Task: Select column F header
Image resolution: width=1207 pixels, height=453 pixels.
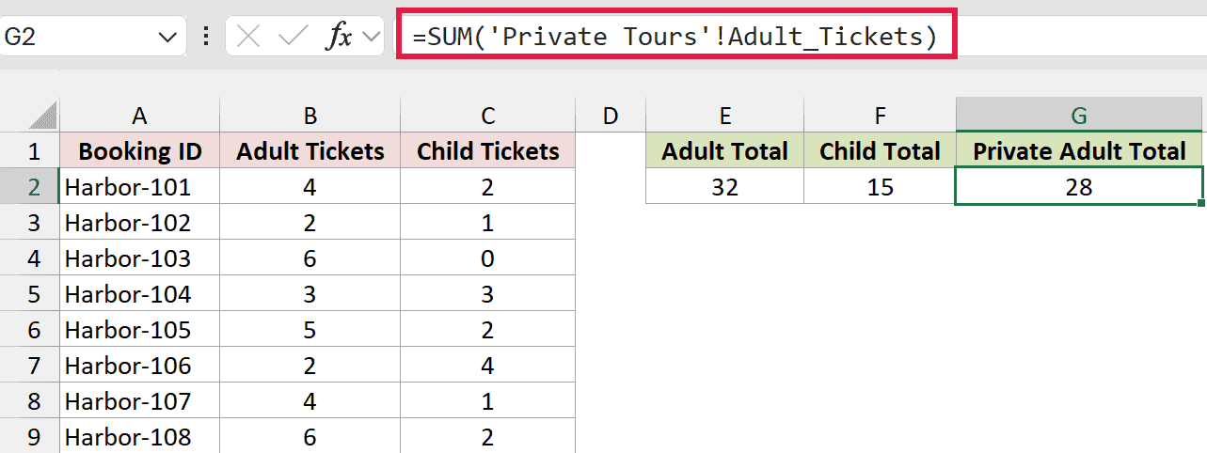Action: pyautogui.click(x=880, y=116)
